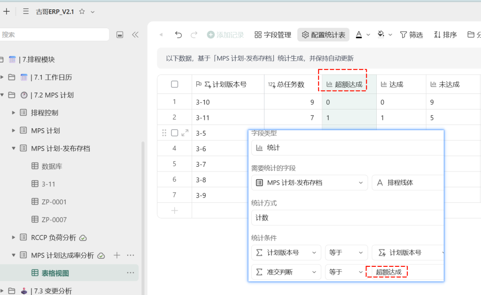This screenshot has height=295, width=481.
Task: Open the 统计 field type selector
Action: pyautogui.click(x=347, y=148)
